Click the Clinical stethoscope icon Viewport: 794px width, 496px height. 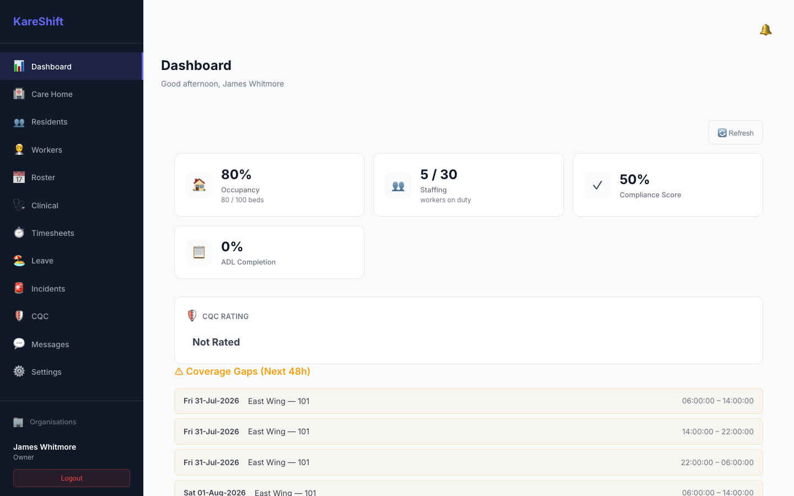click(x=19, y=205)
